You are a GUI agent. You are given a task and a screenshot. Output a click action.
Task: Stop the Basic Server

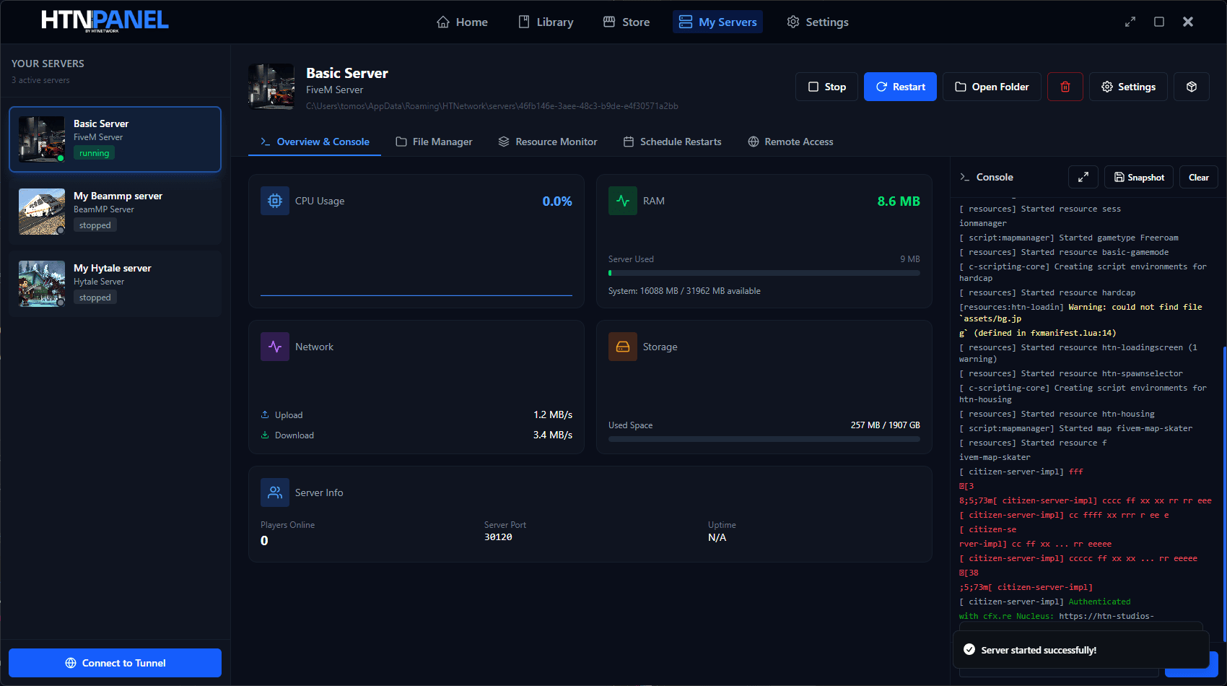point(826,87)
